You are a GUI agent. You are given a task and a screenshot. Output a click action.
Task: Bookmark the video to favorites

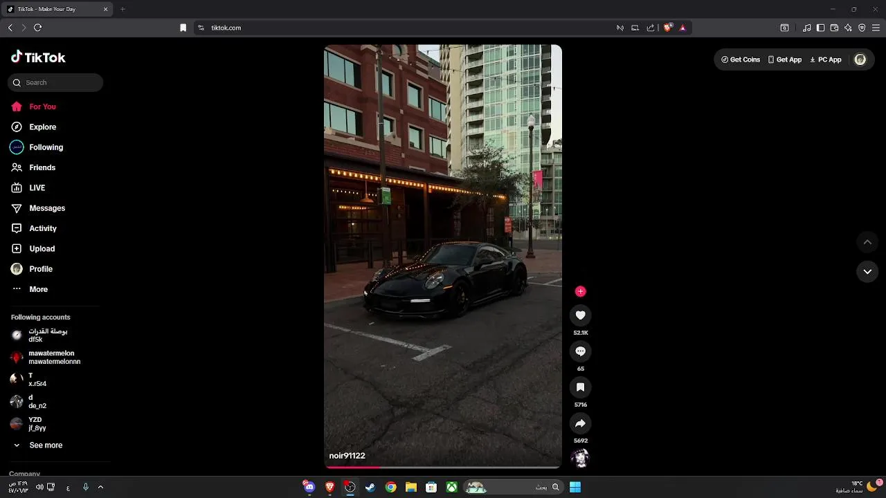click(580, 387)
